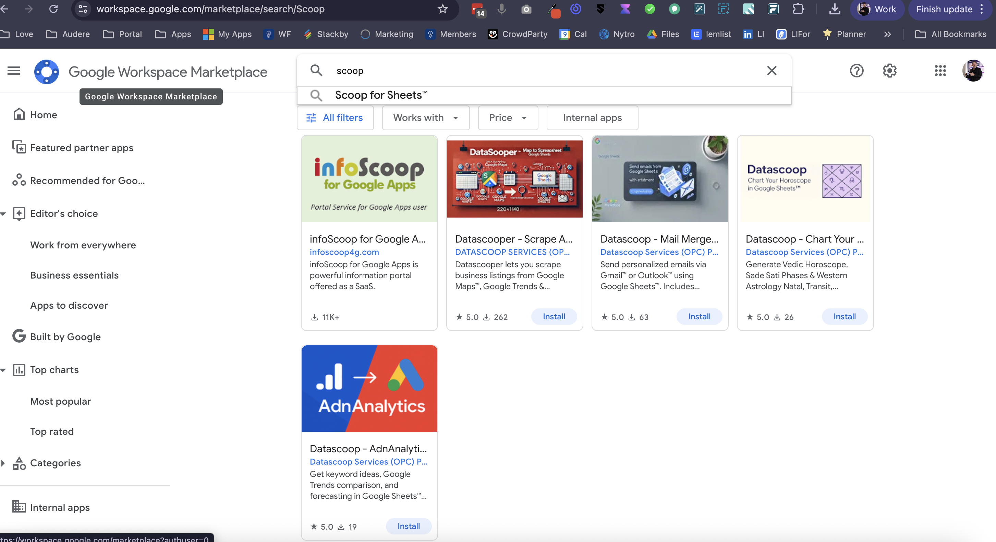
Task: Open the browser downloads icon
Action: click(834, 9)
